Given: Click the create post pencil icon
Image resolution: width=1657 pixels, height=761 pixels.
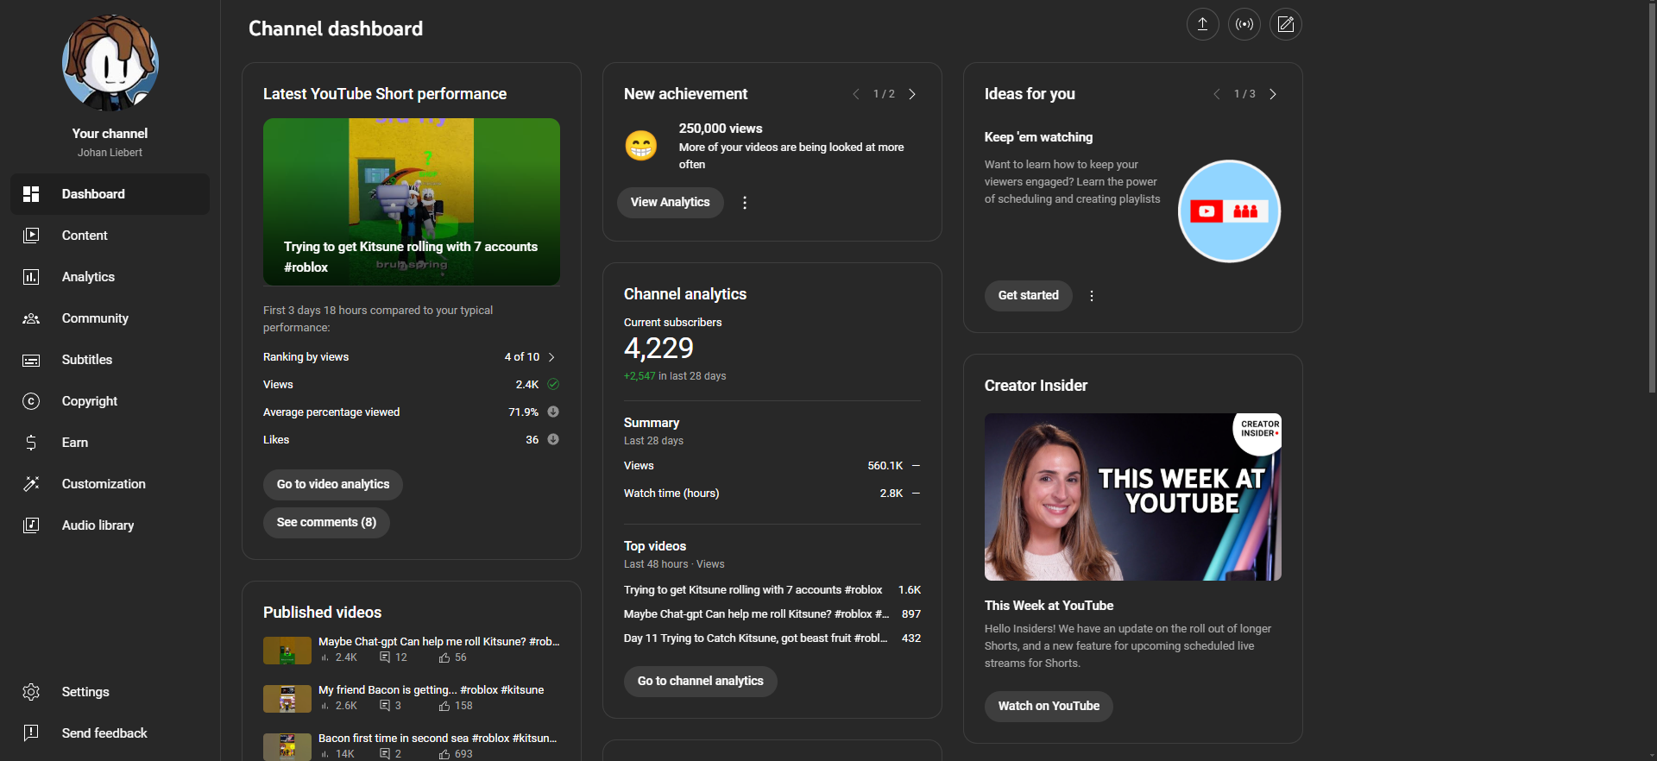Looking at the screenshot, I should pyautogui.click(x=1286, y=24).
